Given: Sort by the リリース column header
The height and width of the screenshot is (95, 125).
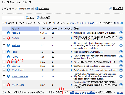Looking at the screenshot, I should [x=55, y=29].
